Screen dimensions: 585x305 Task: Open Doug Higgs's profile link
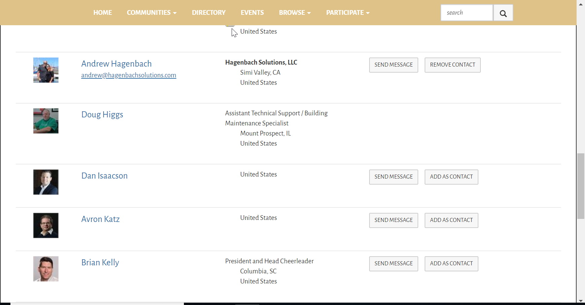point(102,115)
